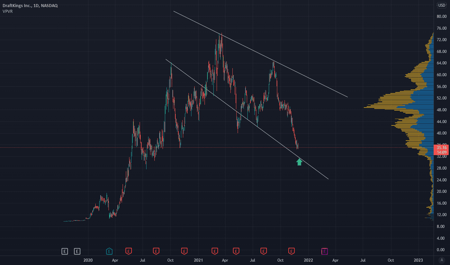Select the VPVR indicator label
The width and height of the screenshot is (450, 265).
7,11
